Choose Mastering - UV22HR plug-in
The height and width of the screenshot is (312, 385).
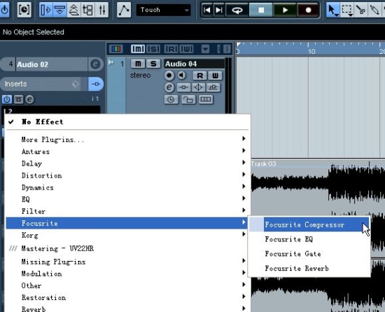click(127, 249)
